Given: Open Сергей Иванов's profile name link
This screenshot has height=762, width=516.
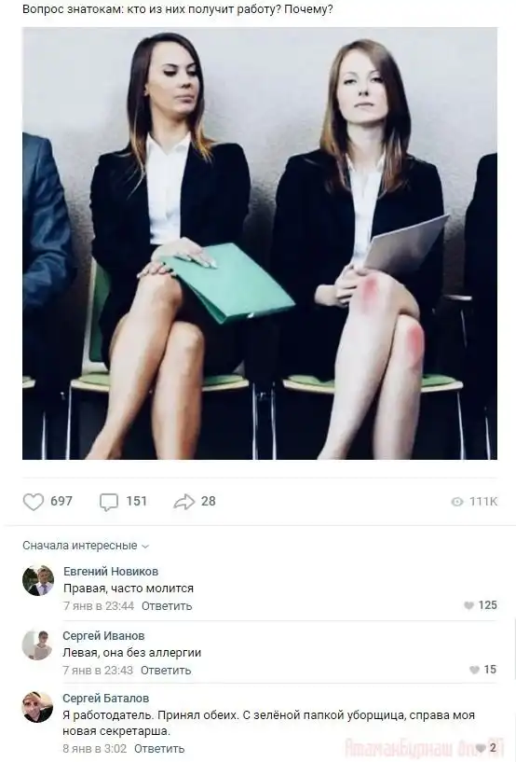Looking at the screenshot, I should point(103,636).
